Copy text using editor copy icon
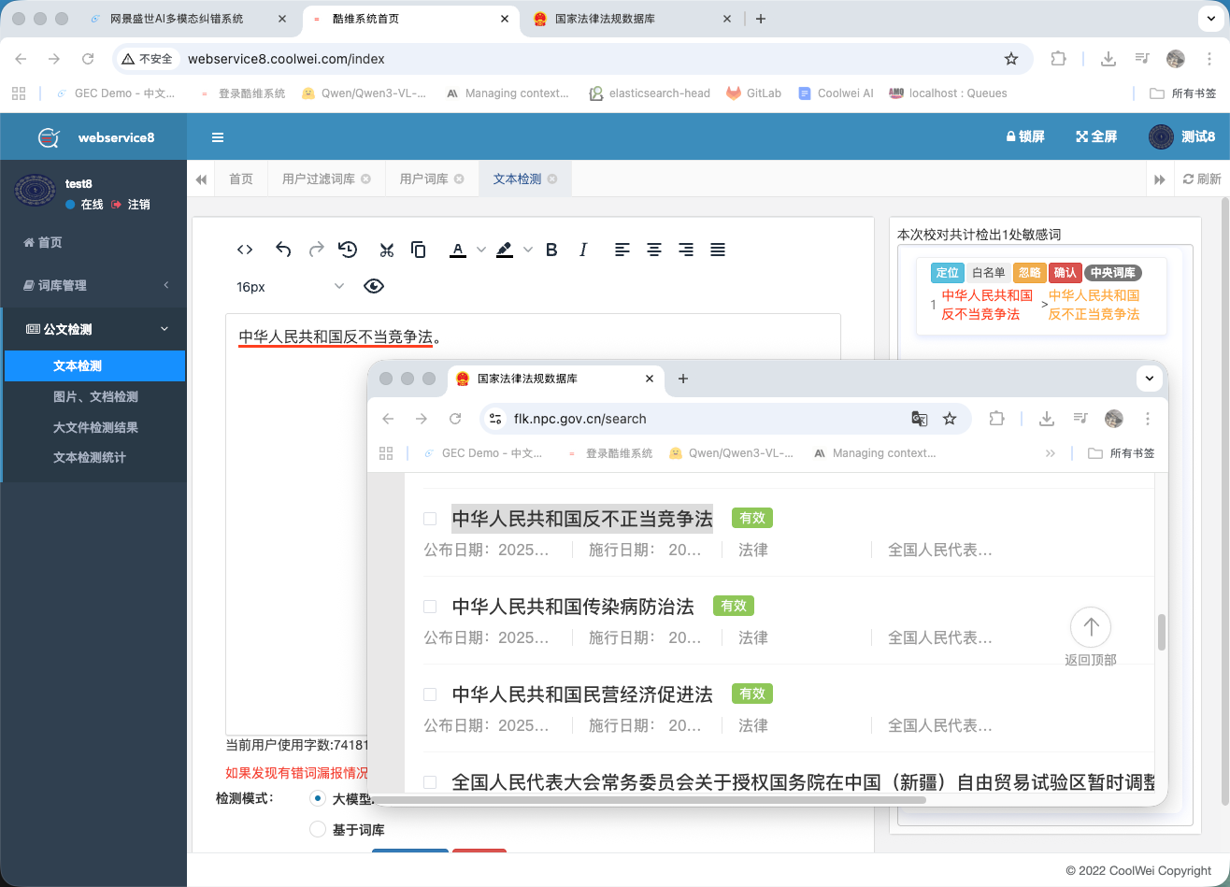 pyautogui.click(x=419, y=250)
